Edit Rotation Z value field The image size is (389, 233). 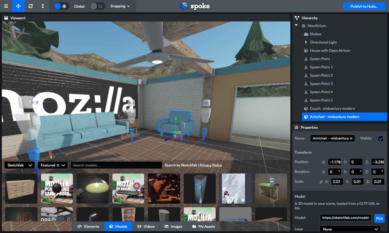coord(378,172)
